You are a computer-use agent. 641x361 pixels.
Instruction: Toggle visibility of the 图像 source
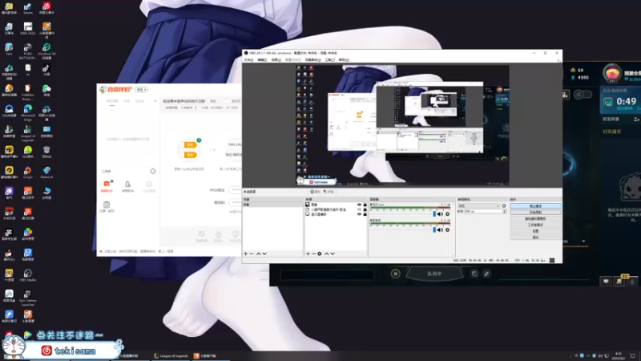click(359, 205)
